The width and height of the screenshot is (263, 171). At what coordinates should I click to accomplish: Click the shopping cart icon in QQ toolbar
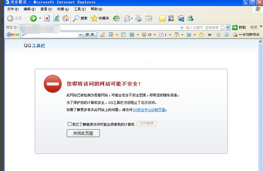point(189,34)
